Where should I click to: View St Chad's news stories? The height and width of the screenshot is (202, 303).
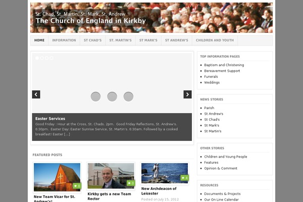212,120
